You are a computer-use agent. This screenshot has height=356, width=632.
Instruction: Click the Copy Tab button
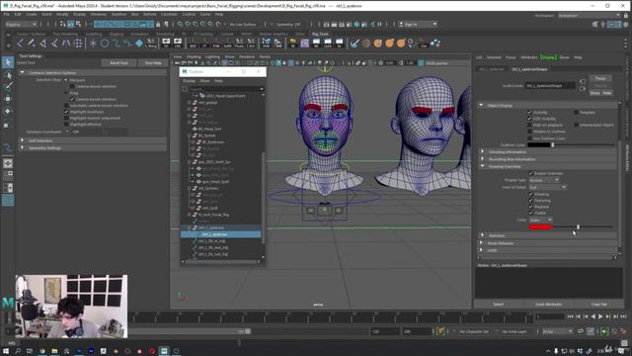[x=598, y=304]
